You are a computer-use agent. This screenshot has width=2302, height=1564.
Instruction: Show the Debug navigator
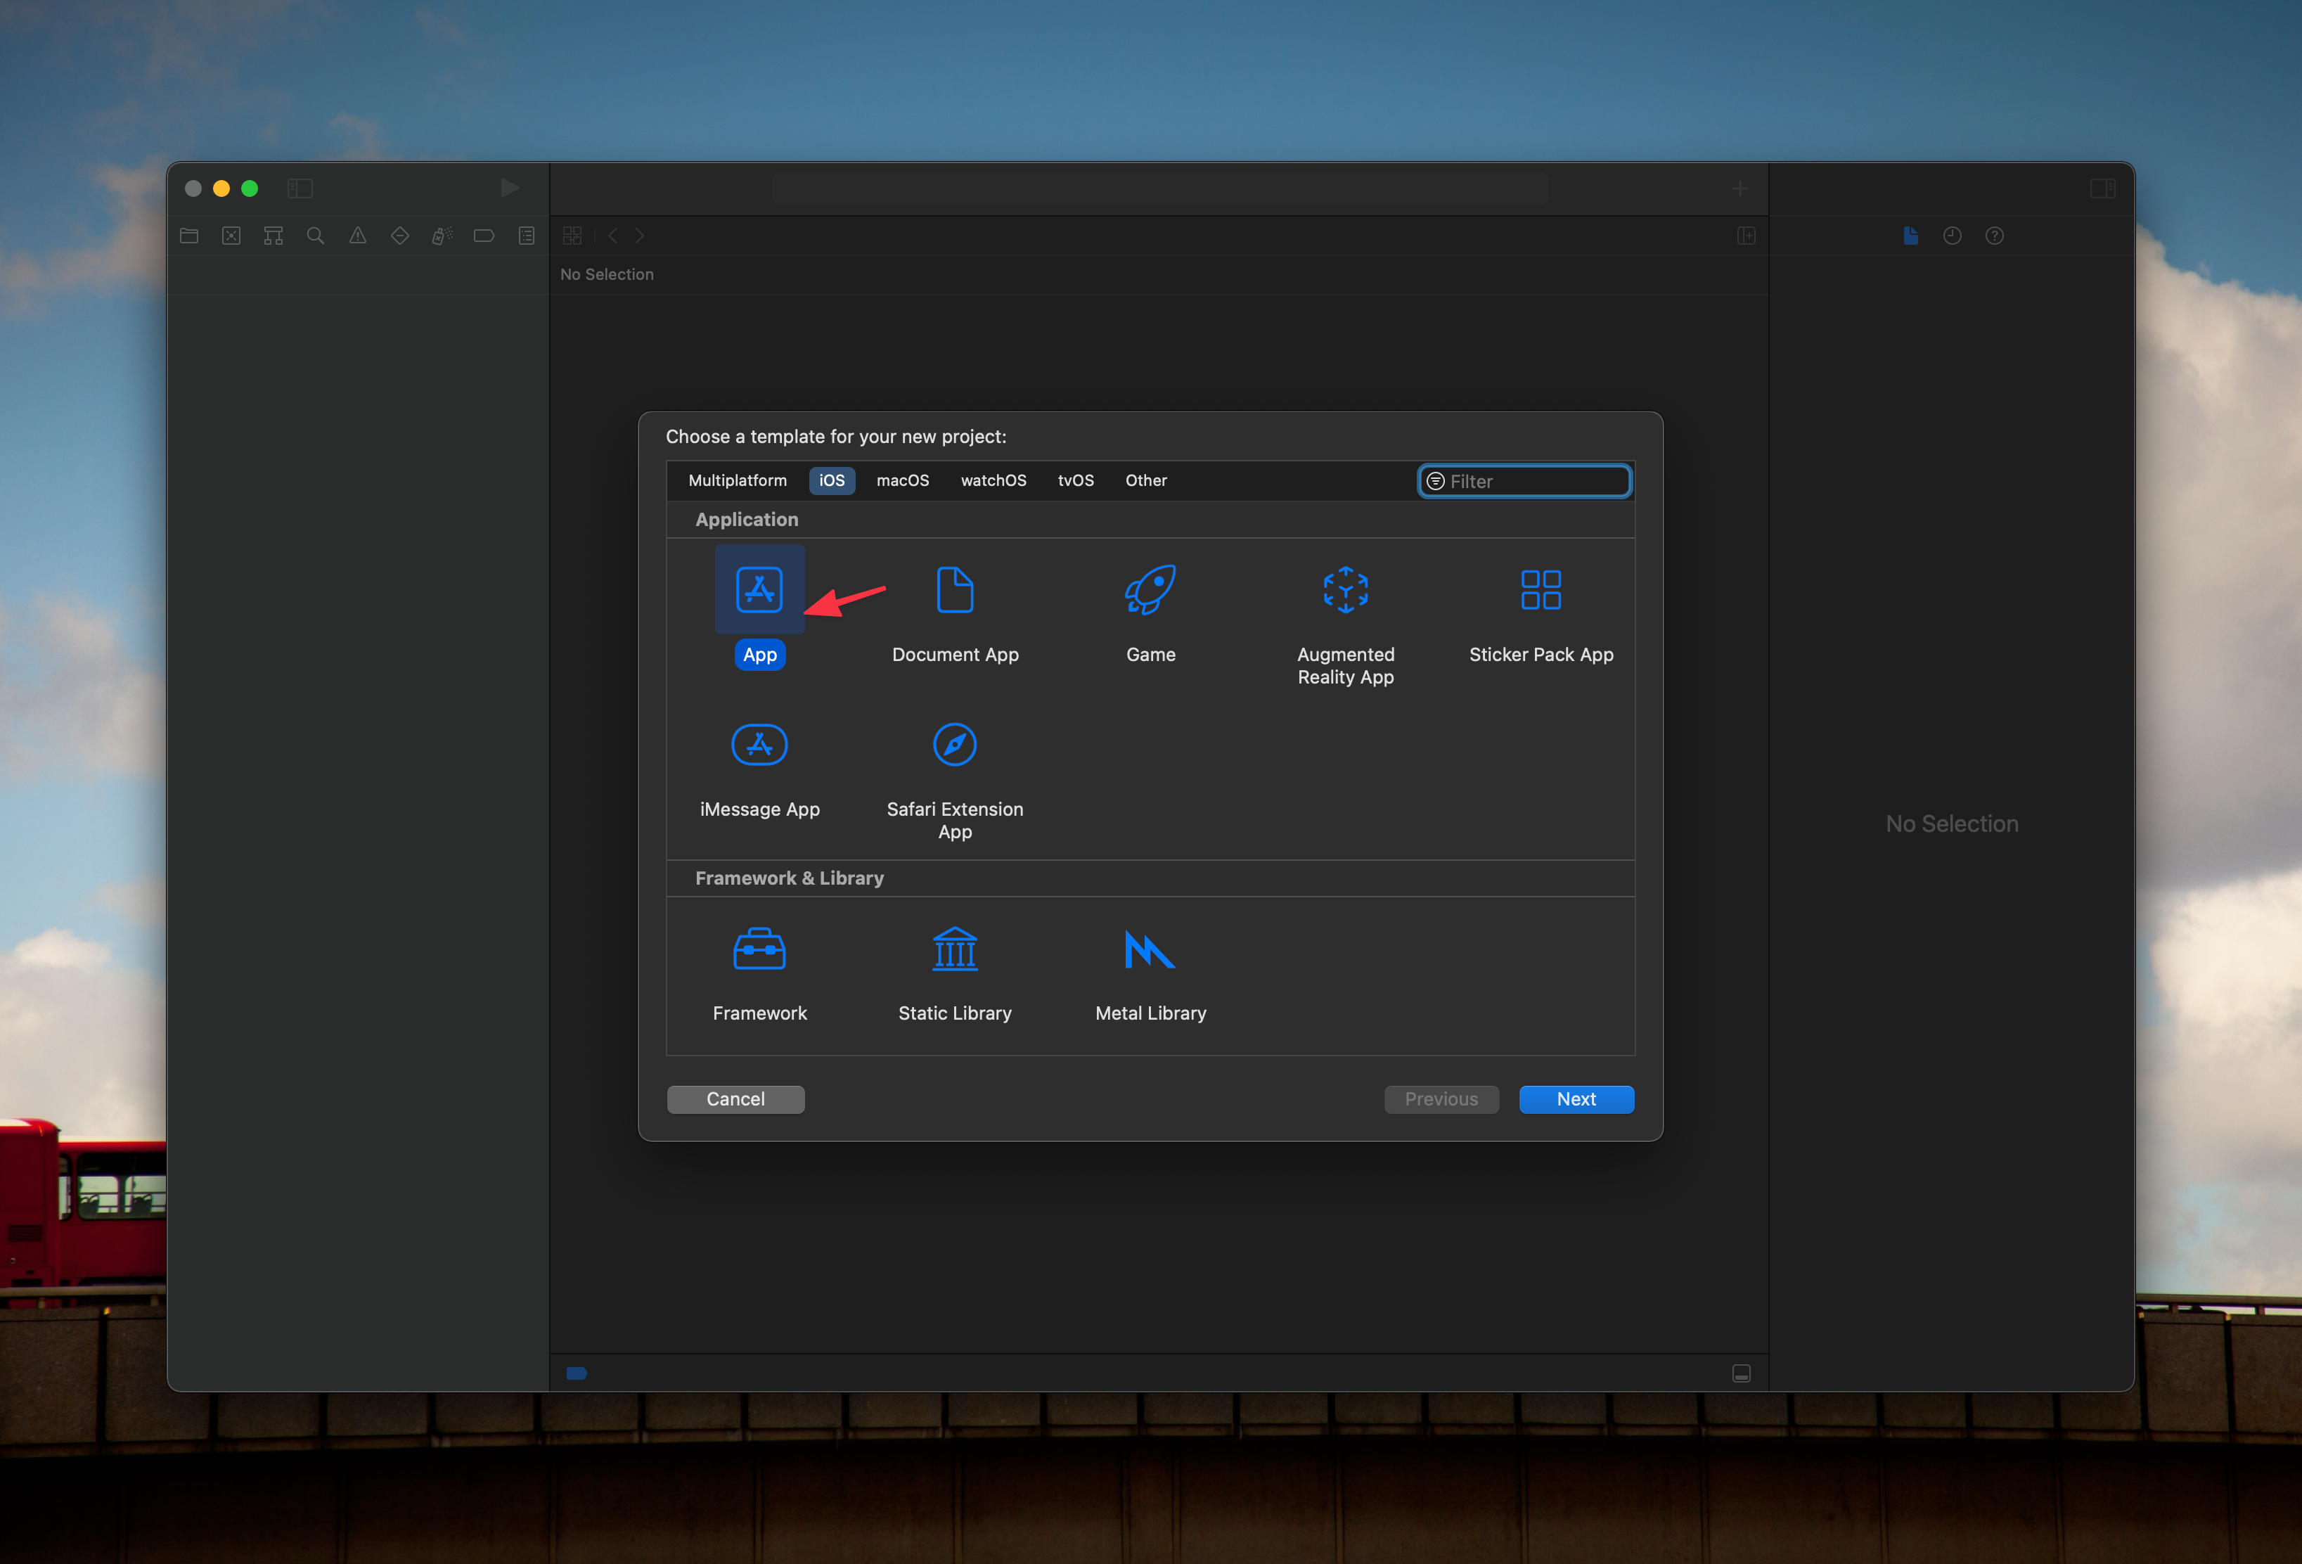click(x=442, y=236)
